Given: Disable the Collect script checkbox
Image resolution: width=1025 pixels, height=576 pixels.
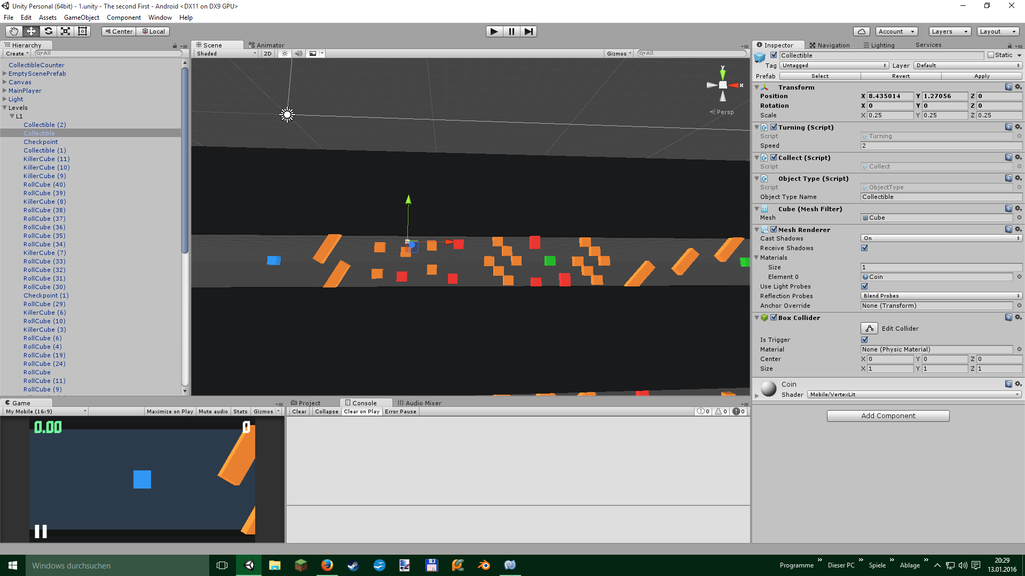Looking at the screenshot, I should [x=774, y=157].
